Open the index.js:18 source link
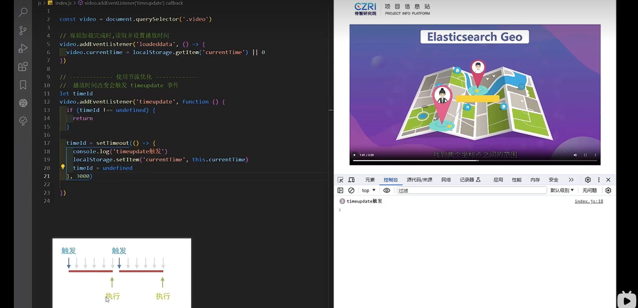 click(588, 201)
